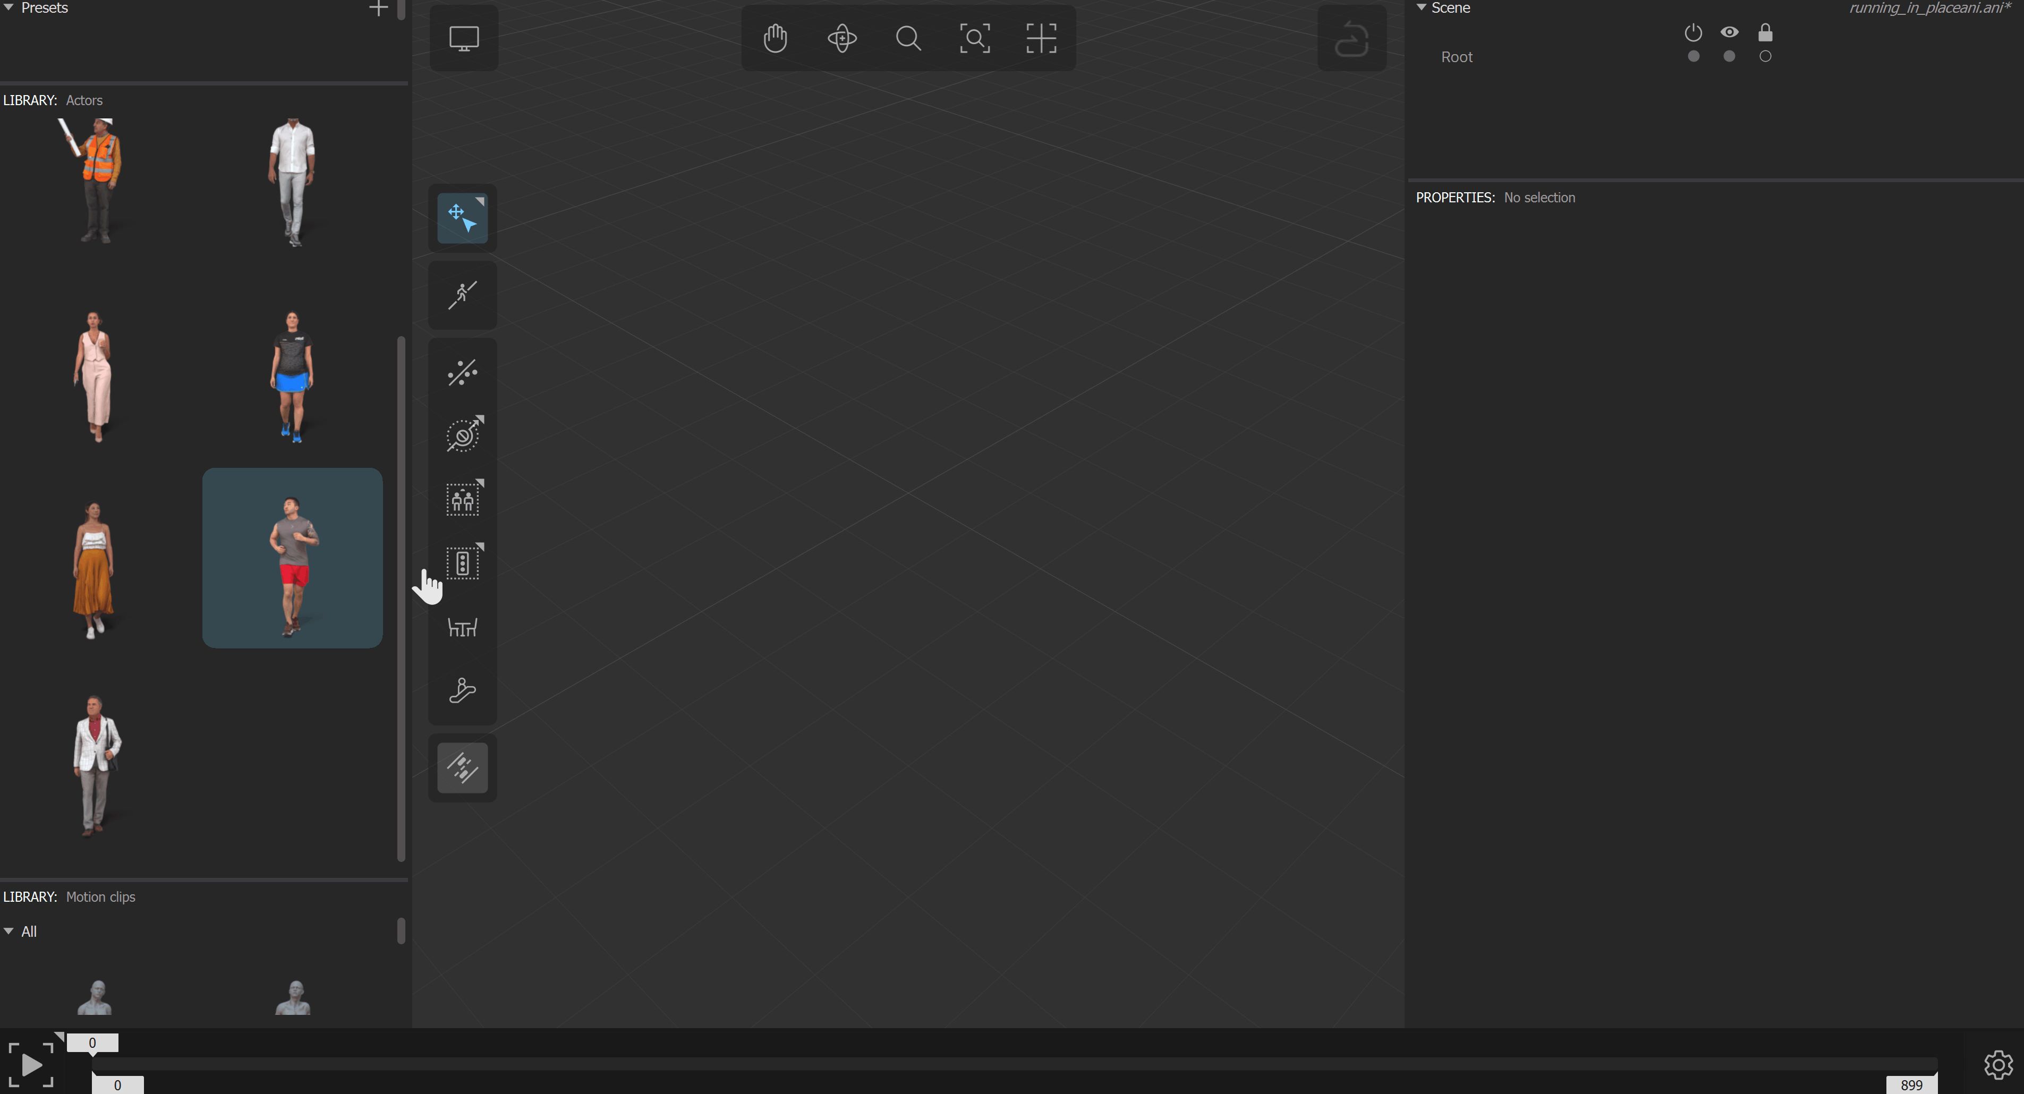Open the display monitor view button

(464, 38)
